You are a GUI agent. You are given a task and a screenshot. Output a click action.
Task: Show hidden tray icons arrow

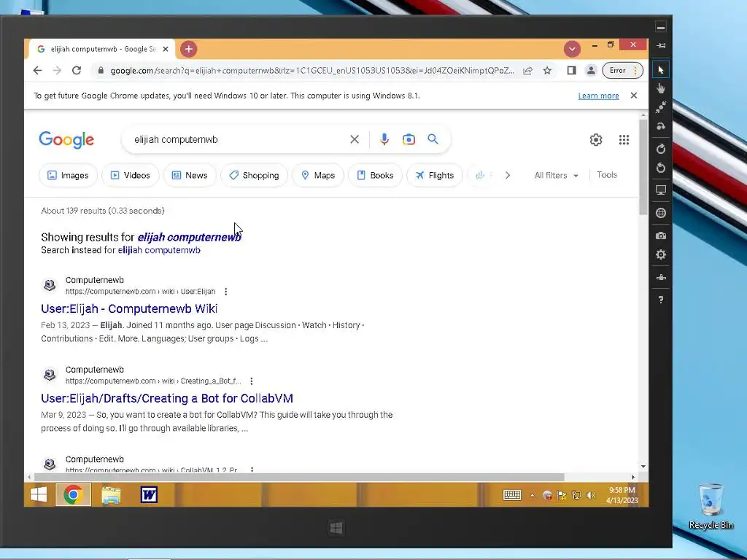532,495
